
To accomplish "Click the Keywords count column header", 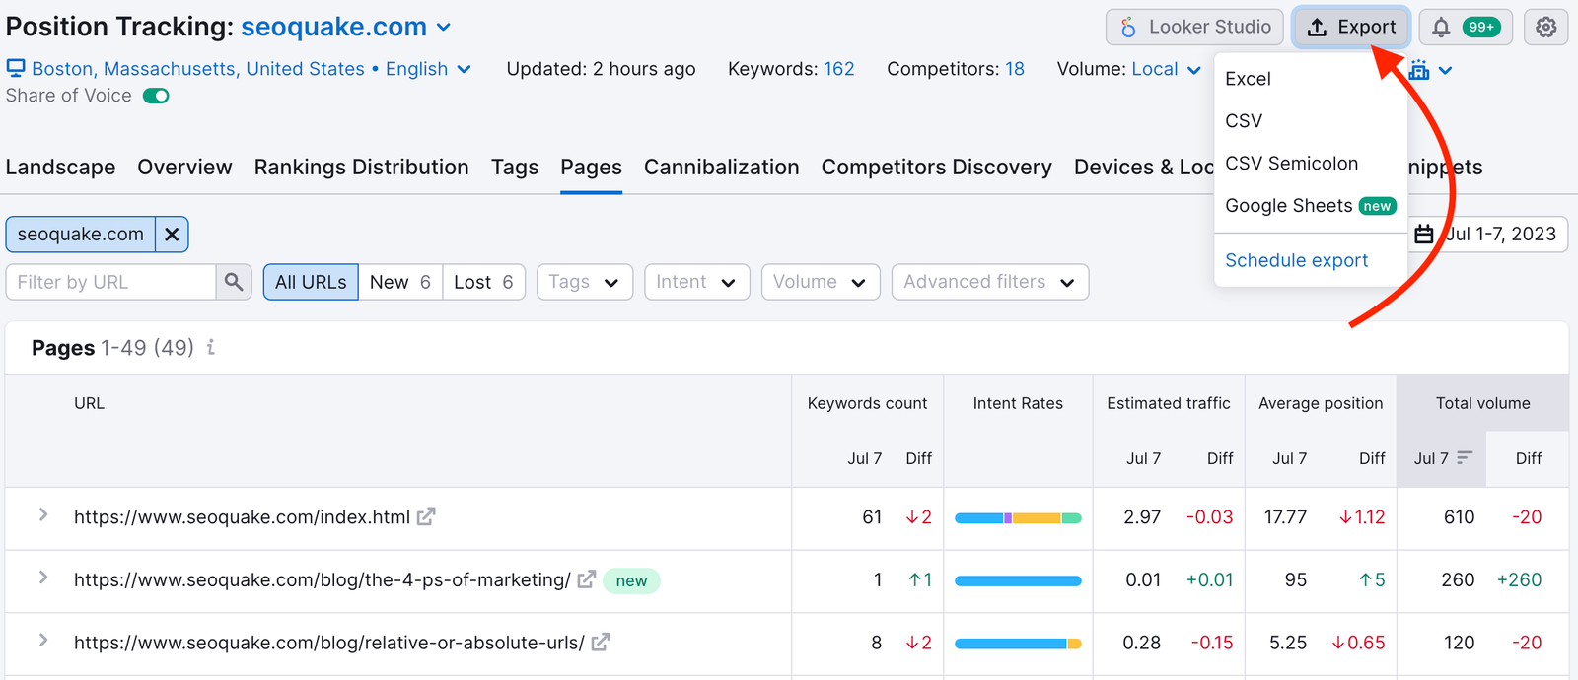I will [867, 403].
